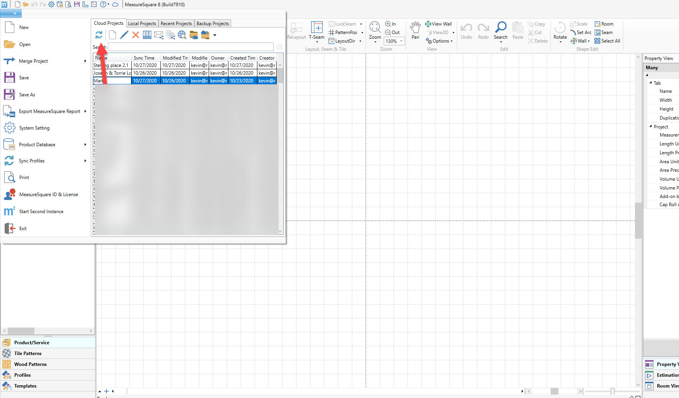
Task: Click the Room button in Shape Edit
Action: pyautogui.click(x=604, y=24)
